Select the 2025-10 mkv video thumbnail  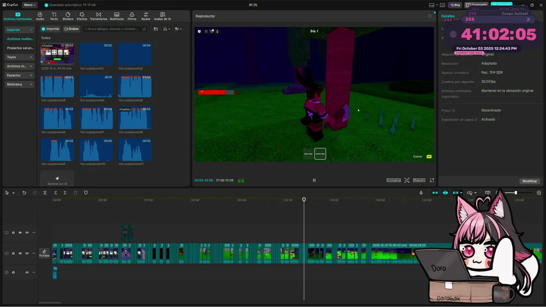57,54
